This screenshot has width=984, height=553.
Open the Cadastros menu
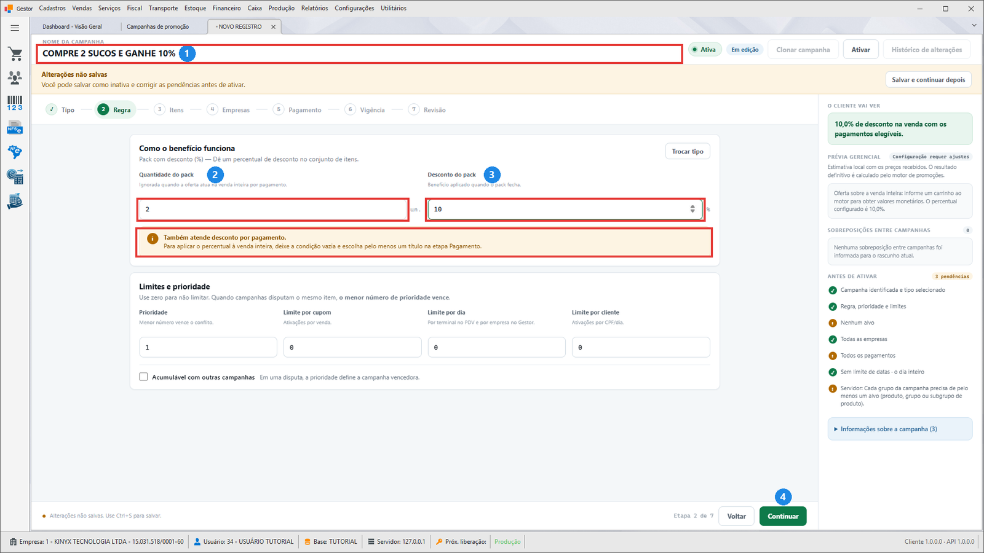click(52, 8)
